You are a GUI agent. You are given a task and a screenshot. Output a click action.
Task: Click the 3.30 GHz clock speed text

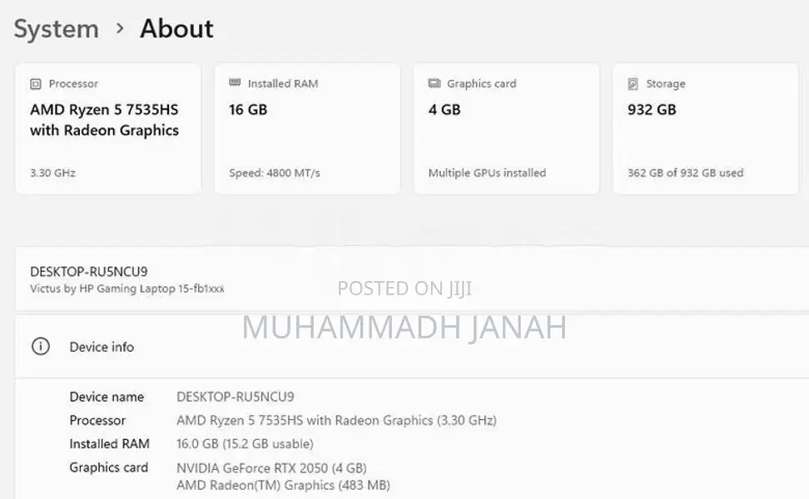[x=52, y=173]
